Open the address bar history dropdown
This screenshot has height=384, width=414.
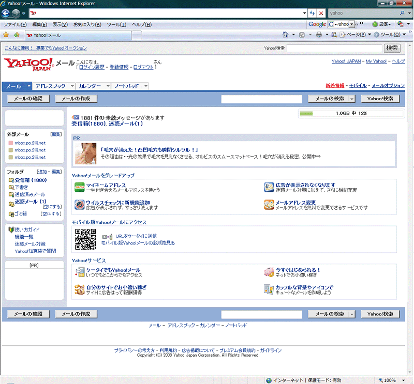click(x=304, y=13)
